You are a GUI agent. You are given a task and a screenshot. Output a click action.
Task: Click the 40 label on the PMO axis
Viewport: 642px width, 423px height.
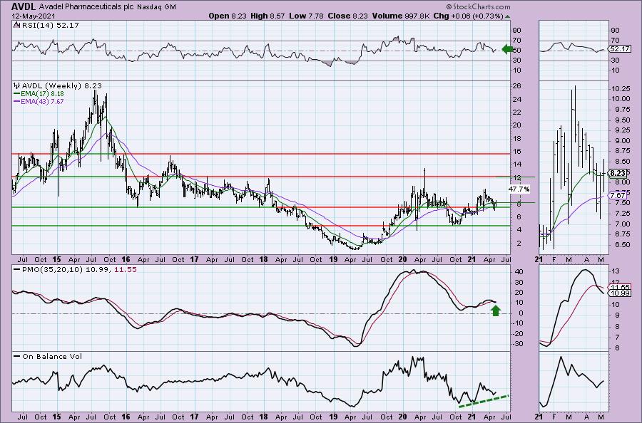point(518,272)
